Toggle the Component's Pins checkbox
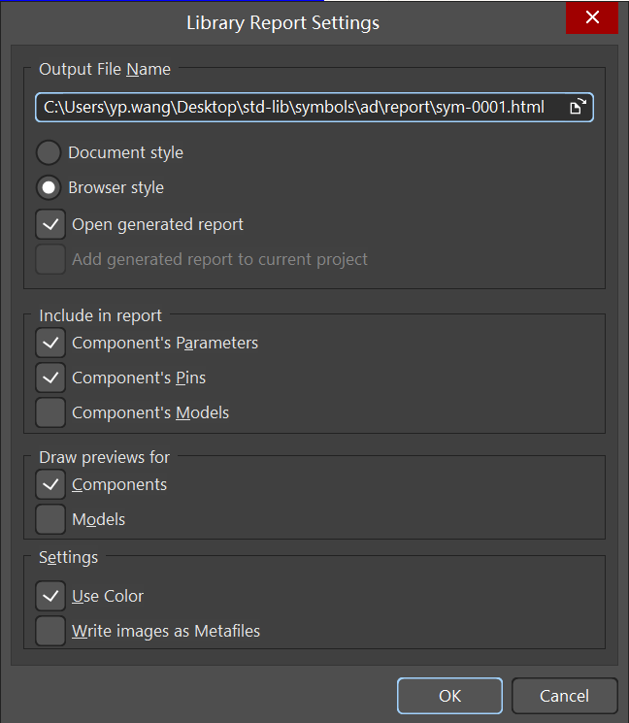629x723 pixels. tap(50, 378)
